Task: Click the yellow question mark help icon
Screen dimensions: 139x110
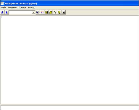Action: pos(59,12)
